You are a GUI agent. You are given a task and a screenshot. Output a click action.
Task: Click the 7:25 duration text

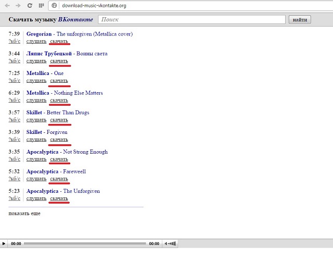point(14,73)
